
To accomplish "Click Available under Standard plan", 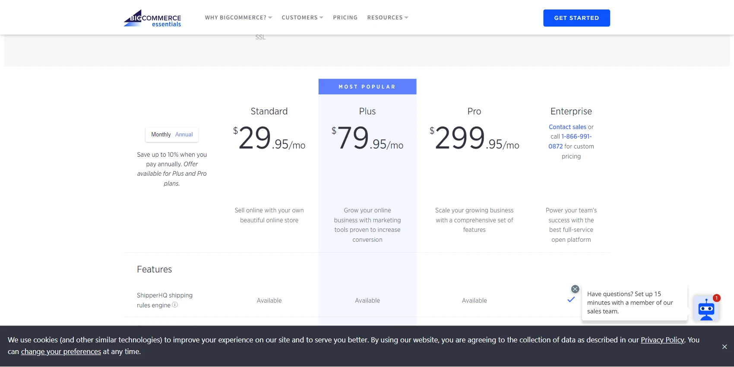I will tap(269, 301).
